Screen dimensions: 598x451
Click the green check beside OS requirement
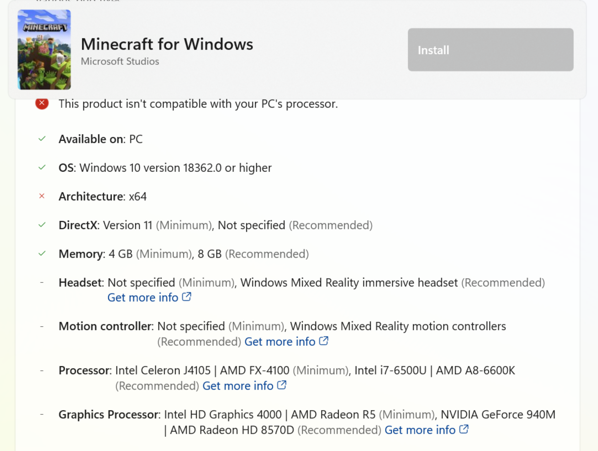(42, 168)
